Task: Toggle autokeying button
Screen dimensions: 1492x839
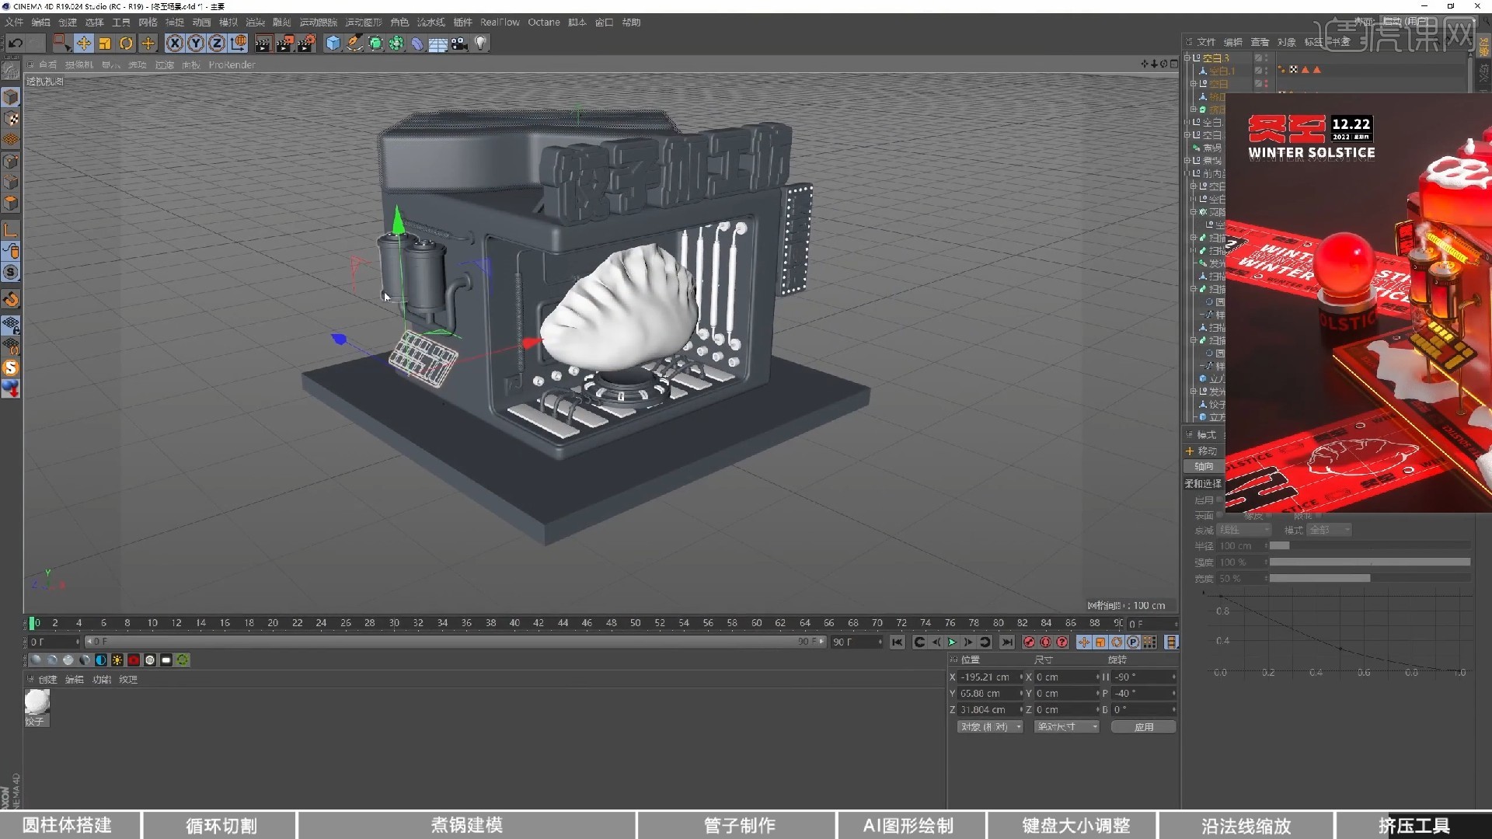Action: [x=1045, y=642]
